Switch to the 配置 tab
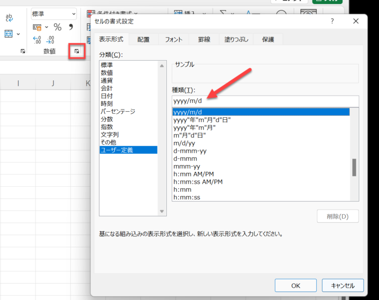Screen dimensions: 379x300 pos(143,39)
